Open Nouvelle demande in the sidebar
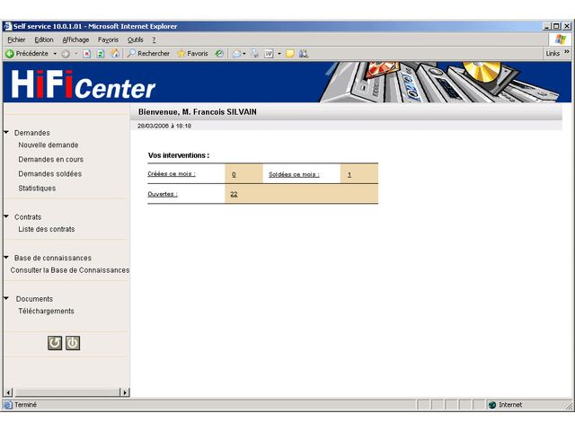Viewport: 575px width, 431px height. click(49, 145)
